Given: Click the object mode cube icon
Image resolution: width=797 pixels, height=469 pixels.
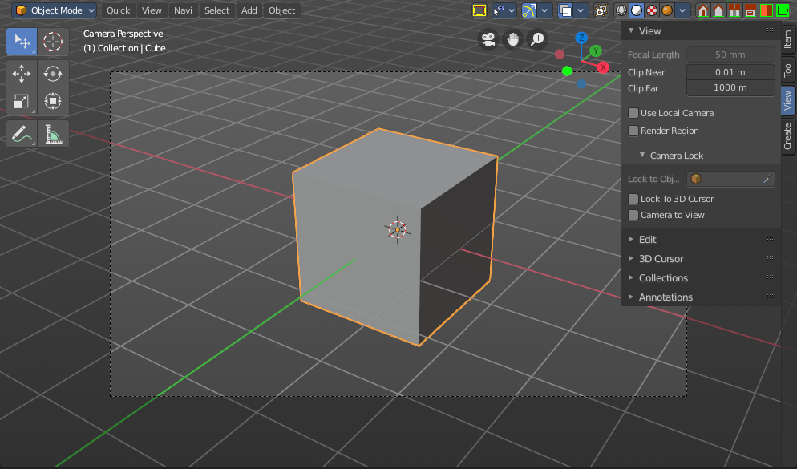Looking at the screenshot, I should [21, 10].
